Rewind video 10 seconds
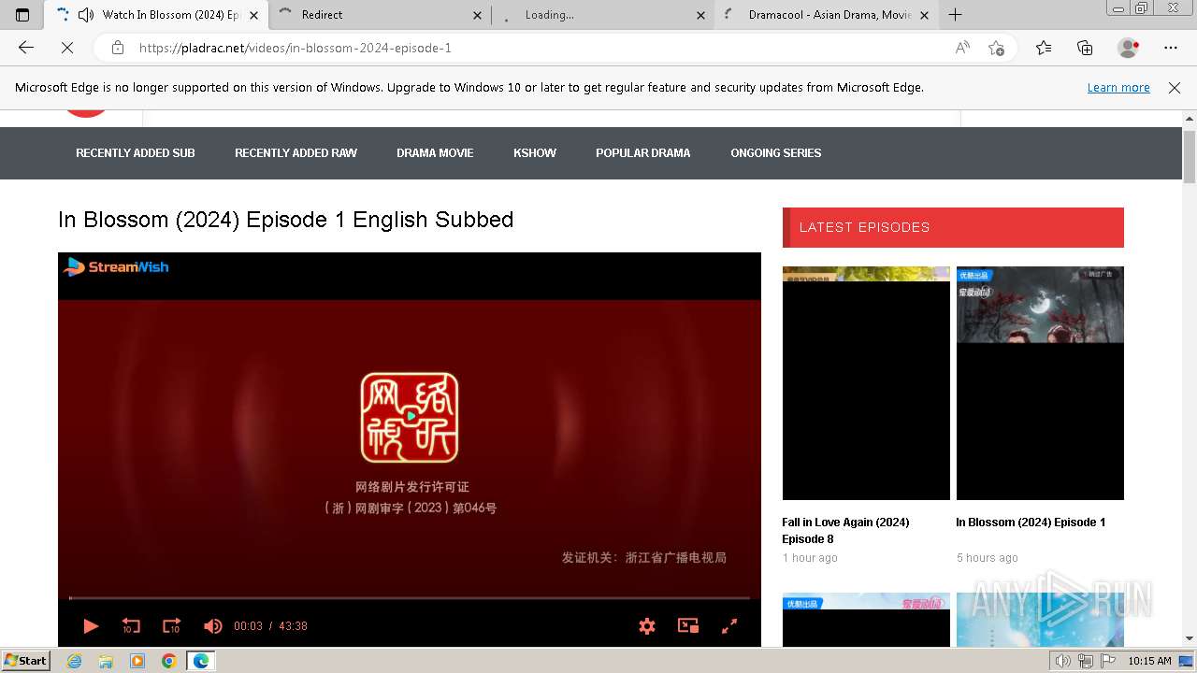Viewport: 1197px width, 673px height. 131,626
